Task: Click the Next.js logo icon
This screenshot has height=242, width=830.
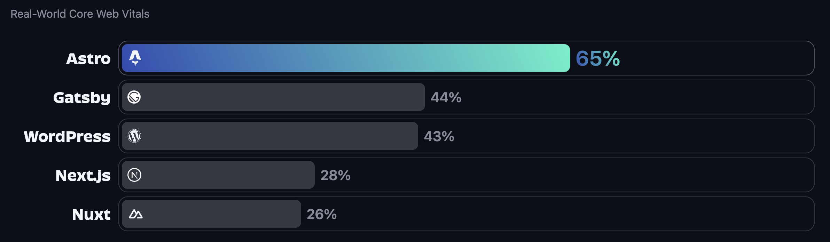Action: click(134, 175)
